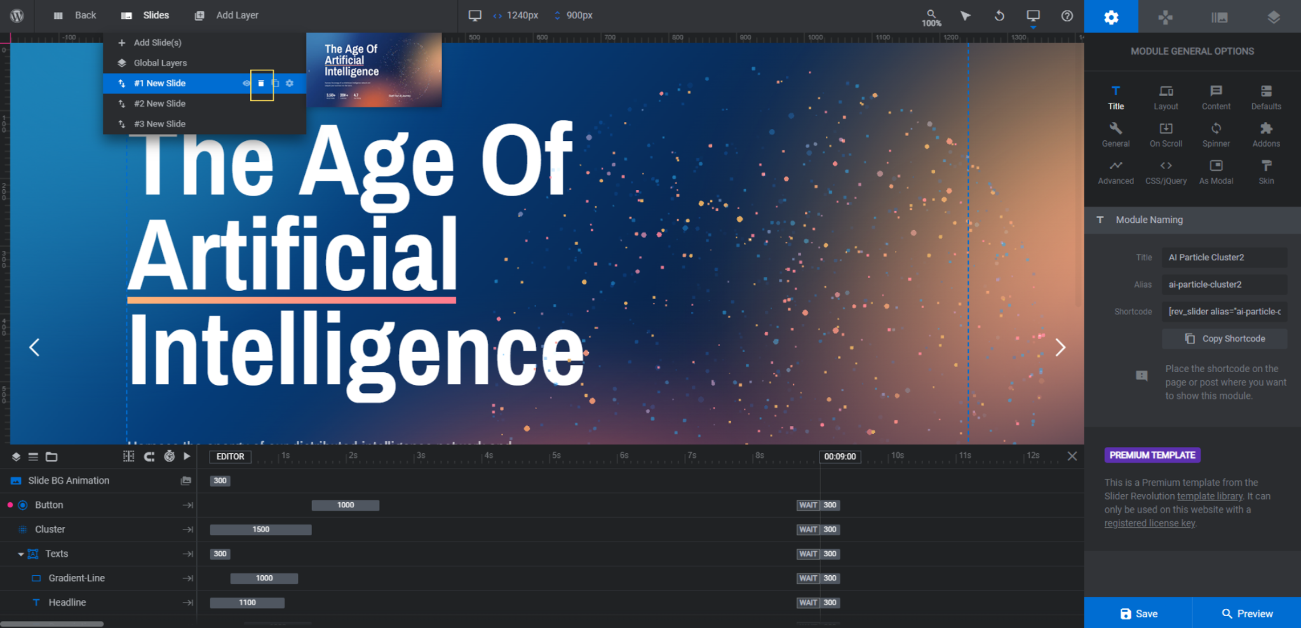The image size is (1301, 628).
Task: Switch to the navigation options tab
Action: tap(1165, 17)
